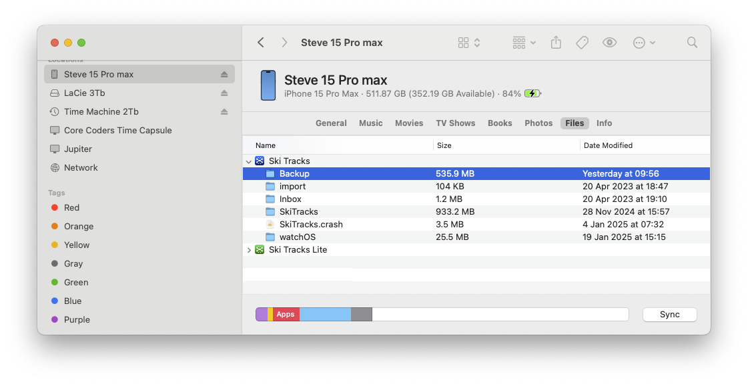Open the More actions ellipsis menu
748x384 pixels.
pos(644,43)
